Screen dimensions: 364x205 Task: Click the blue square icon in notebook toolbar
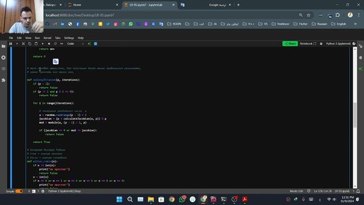[x=96, y=44]
